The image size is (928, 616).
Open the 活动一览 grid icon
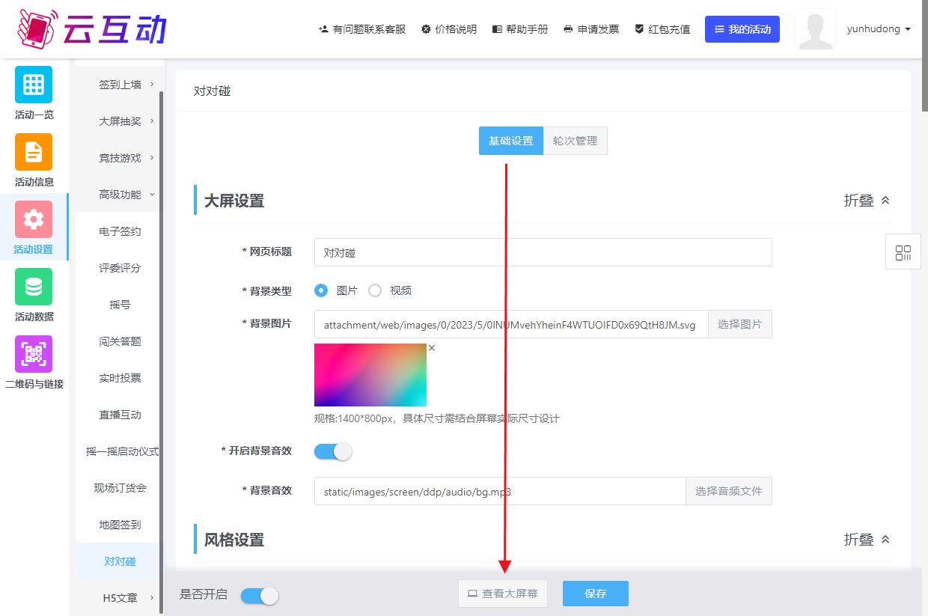point(34,85)
